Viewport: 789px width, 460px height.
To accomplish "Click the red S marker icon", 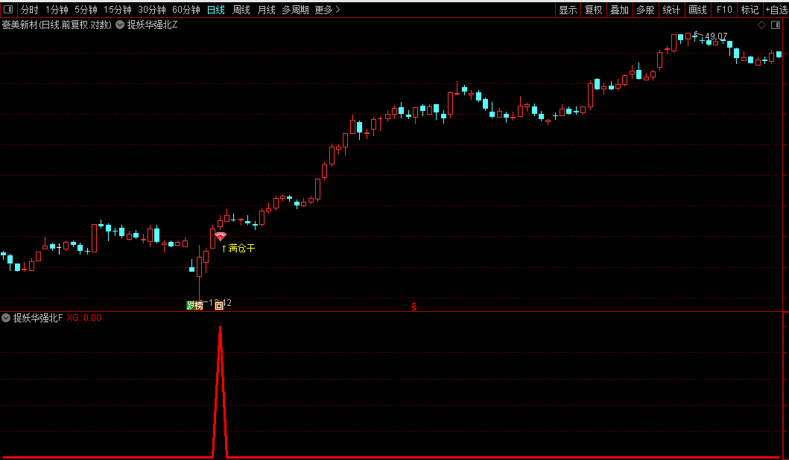I will (x=413, y=307).
